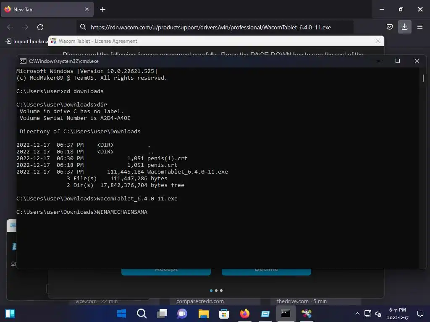430x322 pixels.
Task: Click the Wacom driver URL in address bar
Action: 211,27
